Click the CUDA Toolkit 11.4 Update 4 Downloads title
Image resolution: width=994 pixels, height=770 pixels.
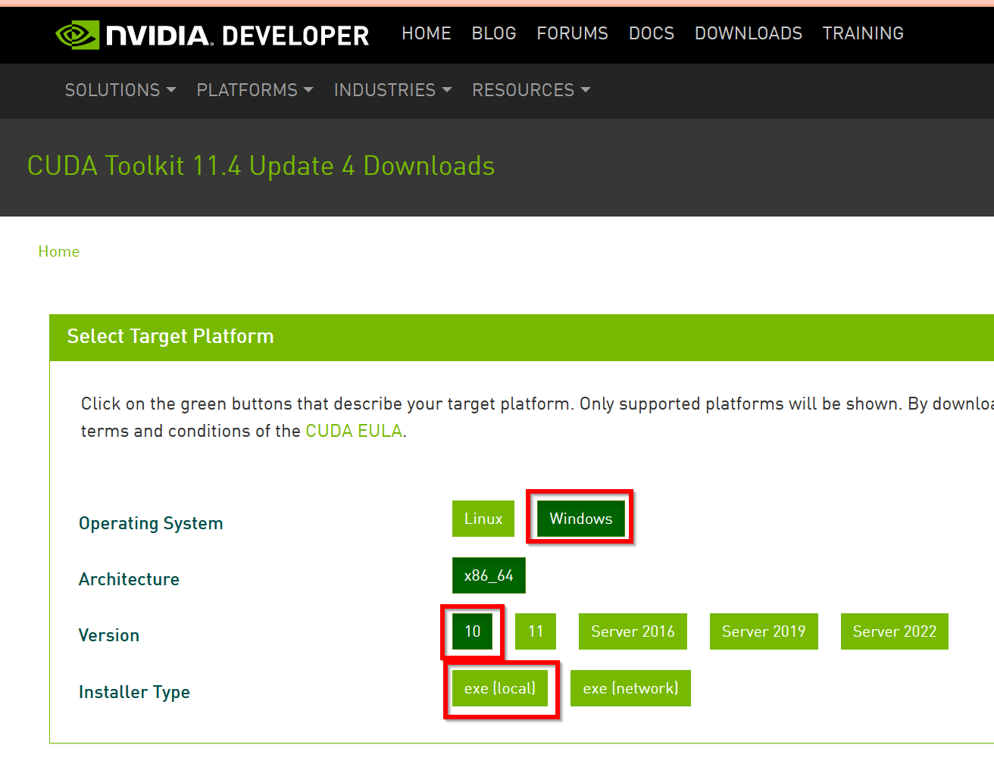pyautogui.click(x=261, y=166)
